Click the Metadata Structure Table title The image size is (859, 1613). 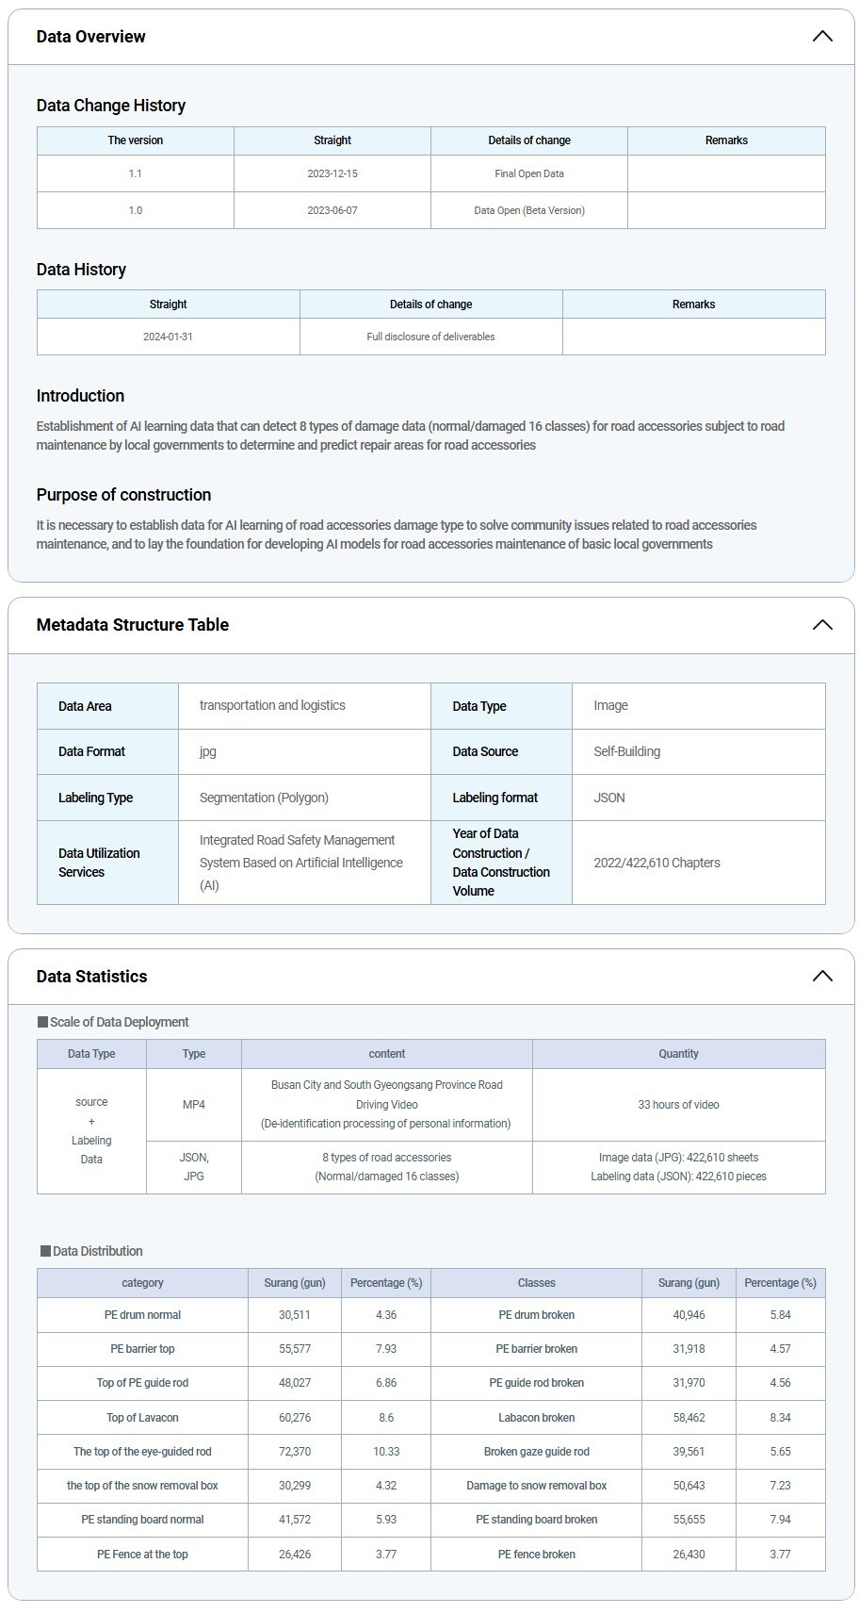coord(133,625)
